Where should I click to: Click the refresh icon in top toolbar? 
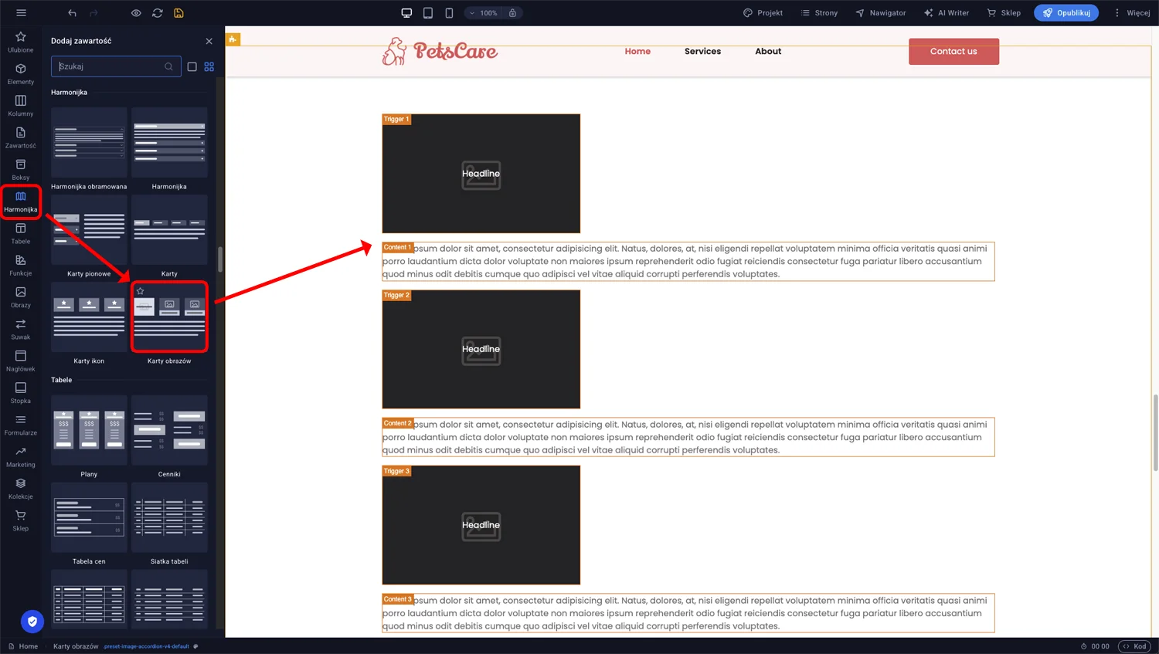158,13
